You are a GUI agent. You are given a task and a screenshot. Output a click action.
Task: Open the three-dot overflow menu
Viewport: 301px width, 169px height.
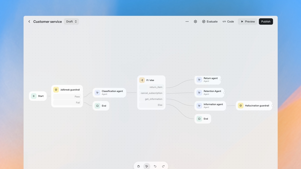tap(187, 22)
